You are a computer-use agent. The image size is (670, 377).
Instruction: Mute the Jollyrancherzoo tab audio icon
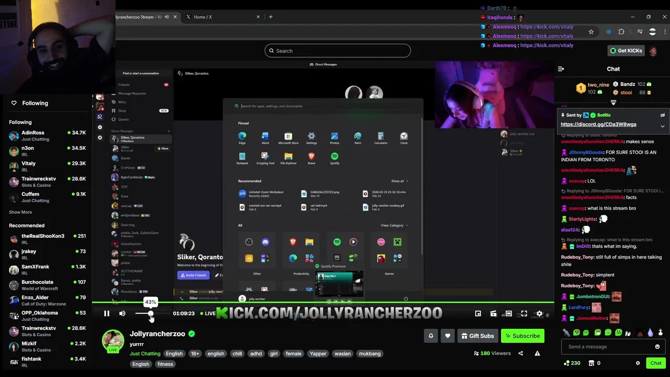pyautogui.click(x=167, y=17)
